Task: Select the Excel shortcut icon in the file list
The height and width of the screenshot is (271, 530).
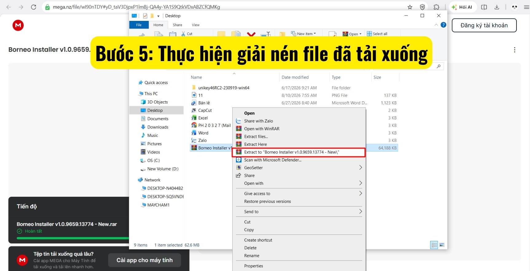Action: point(194,118)
